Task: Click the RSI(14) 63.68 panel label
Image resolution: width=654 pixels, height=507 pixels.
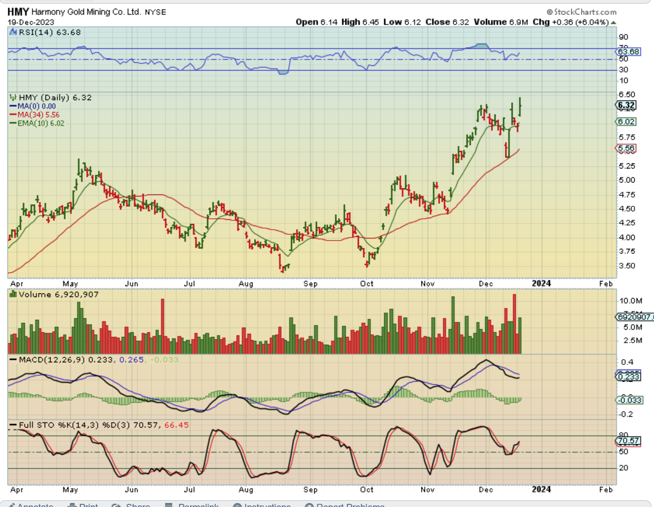Action: click(x=50, y=32)
